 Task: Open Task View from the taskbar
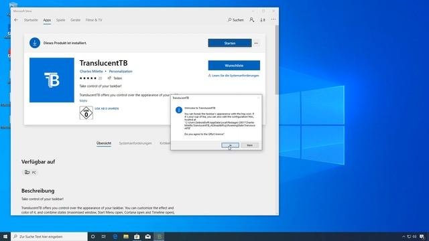coord(104,236)
